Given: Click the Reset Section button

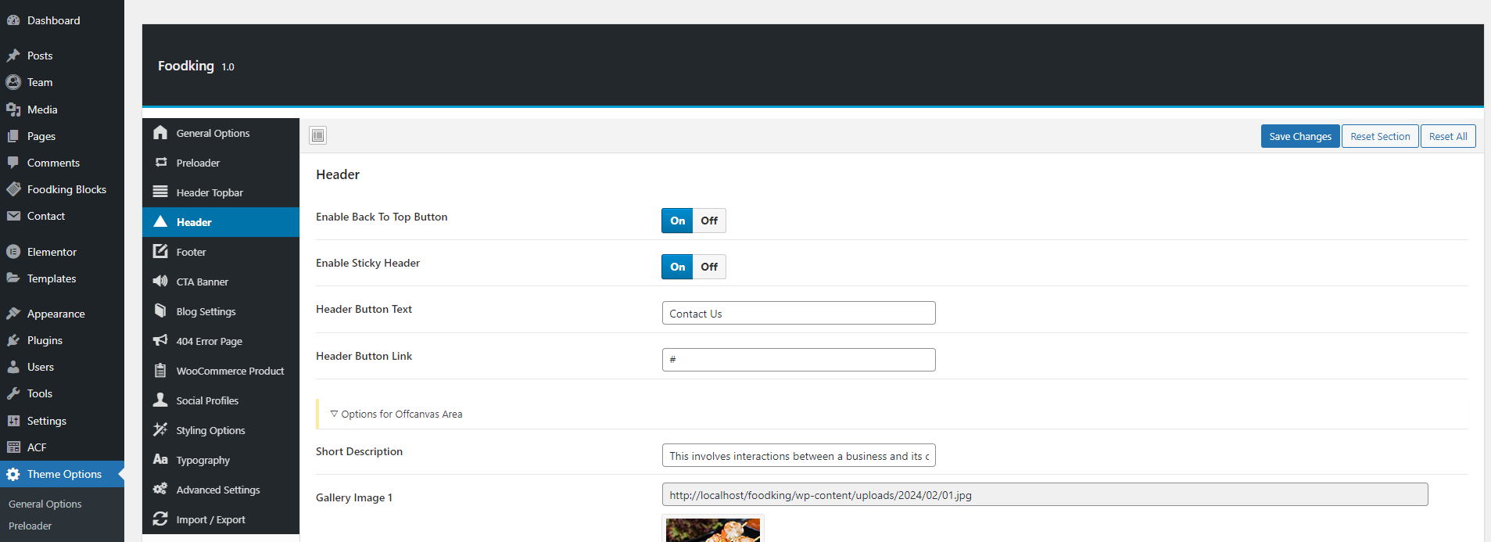Looking at the screenshot, I should click(1379, 136).
